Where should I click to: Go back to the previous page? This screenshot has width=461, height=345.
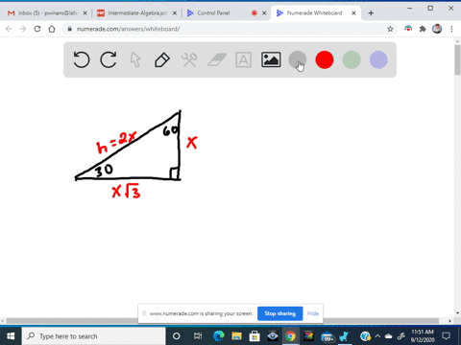pos(9,29)
